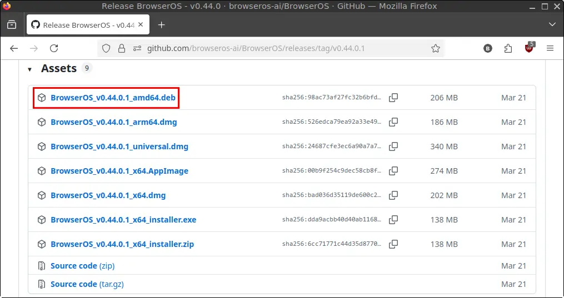The width and height of the screenshot is (564, 298).
Task: Download BrowserOS_v0.44.0.1_arm64.dmg
Action: [x=114, y=122]
